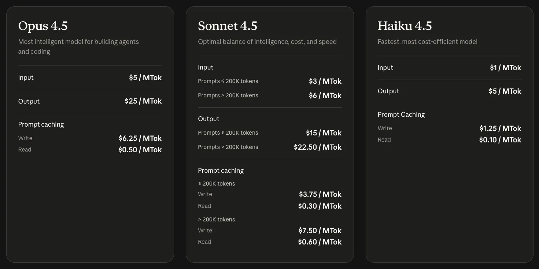Click Haiku output price $5 / MTok

click(x=505, y=91)
